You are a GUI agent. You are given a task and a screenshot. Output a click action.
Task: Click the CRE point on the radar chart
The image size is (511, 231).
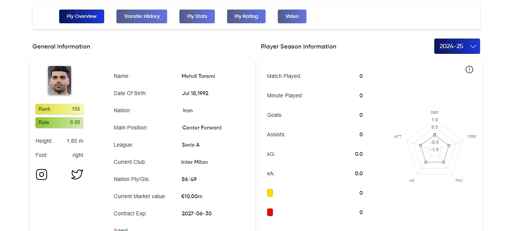(x=449, y=145)
